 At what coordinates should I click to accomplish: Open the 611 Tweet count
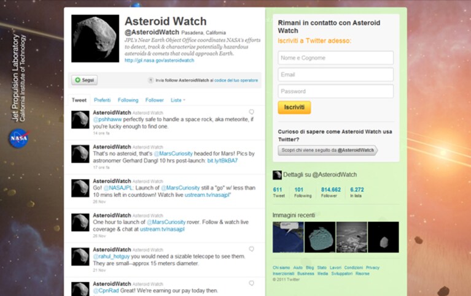coord(278,192)
